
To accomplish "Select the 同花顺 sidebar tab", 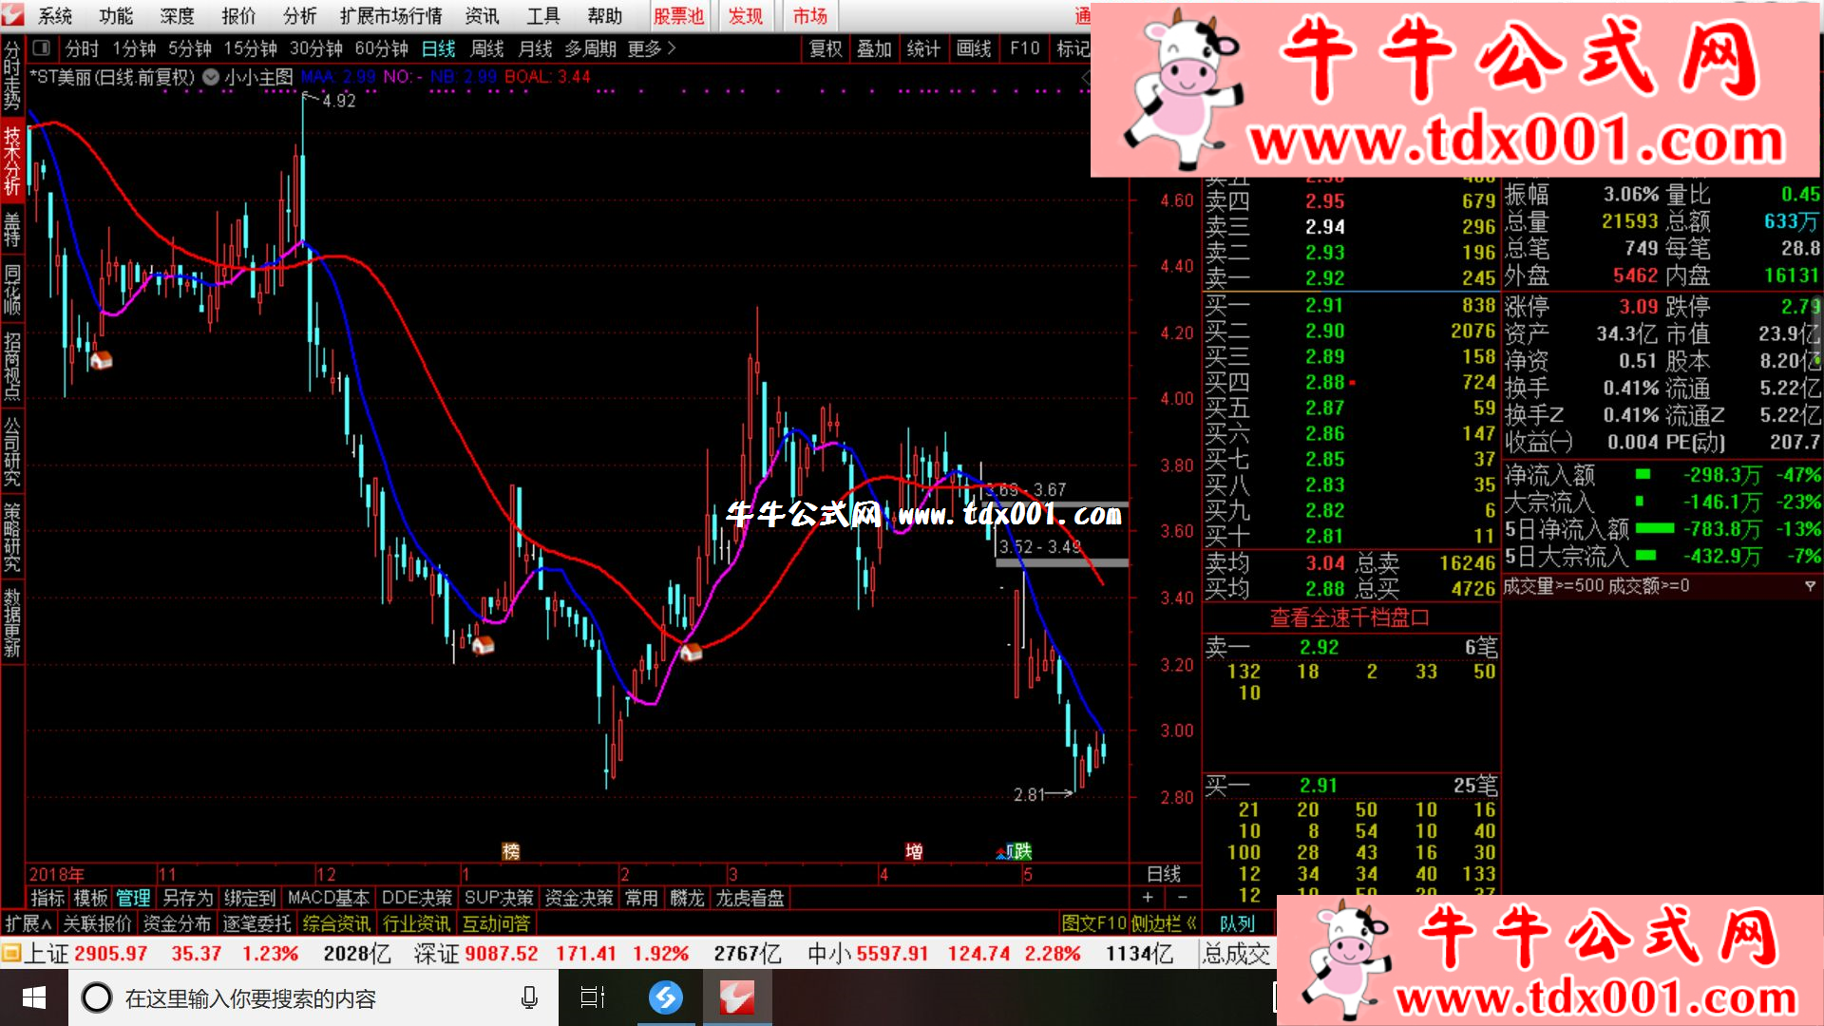I will 11,290.
